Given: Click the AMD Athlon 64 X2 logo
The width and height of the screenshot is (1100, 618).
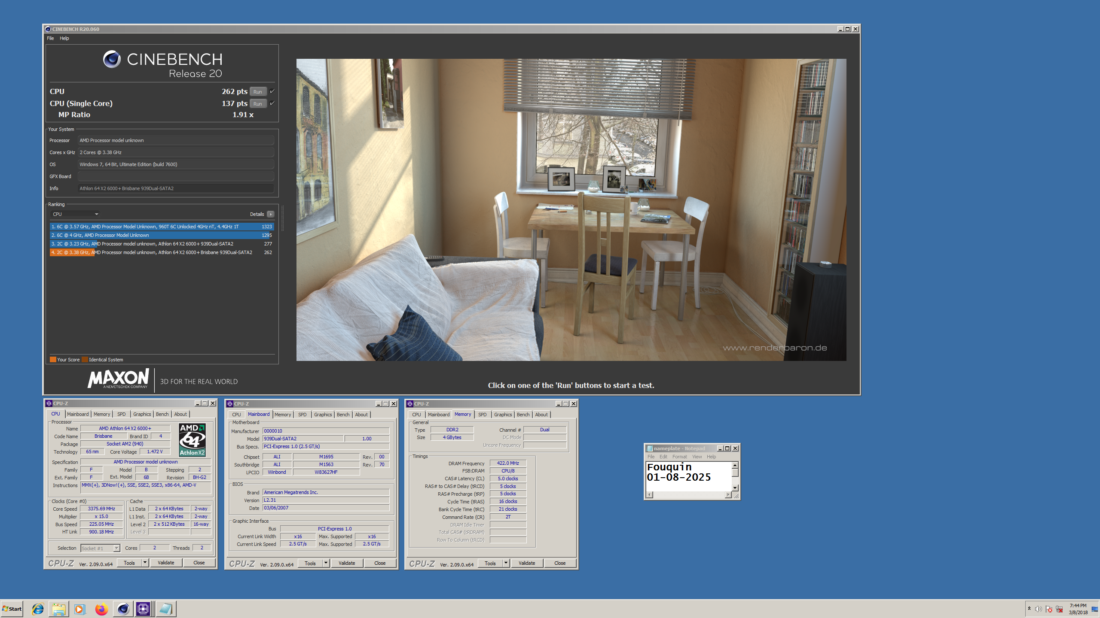Looking at the screenshot, I should [x=192, y=440].
